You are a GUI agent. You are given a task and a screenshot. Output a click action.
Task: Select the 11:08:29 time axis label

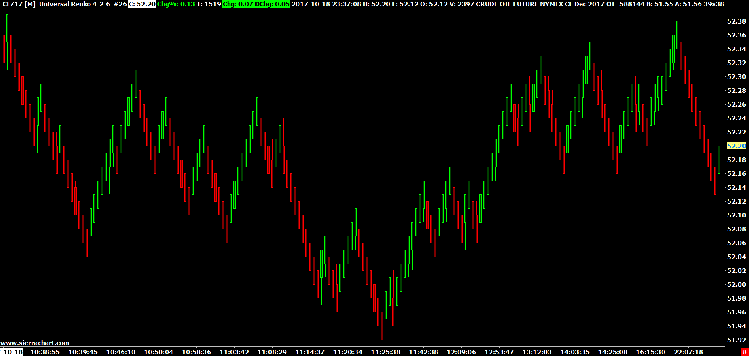(x=272, y=352)
